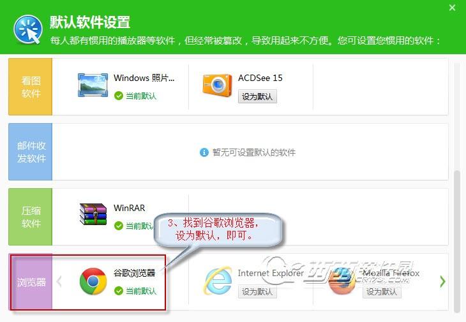Show next browsers with right arrow
Image resolution: width=466 pixels, height=322 pixels.
442,281
